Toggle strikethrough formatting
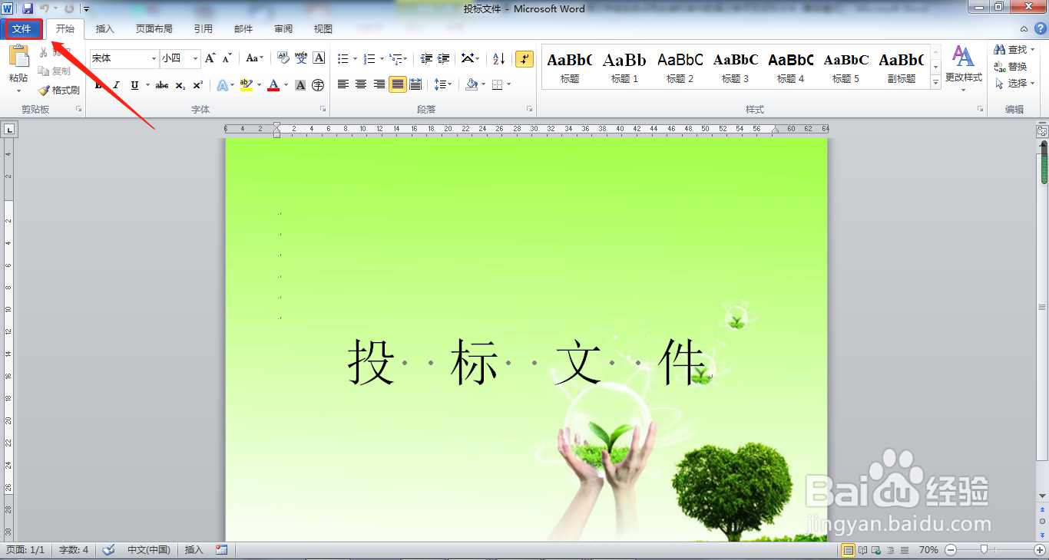Viewport: 1049px width, 560px height. [x=162, y=84]
